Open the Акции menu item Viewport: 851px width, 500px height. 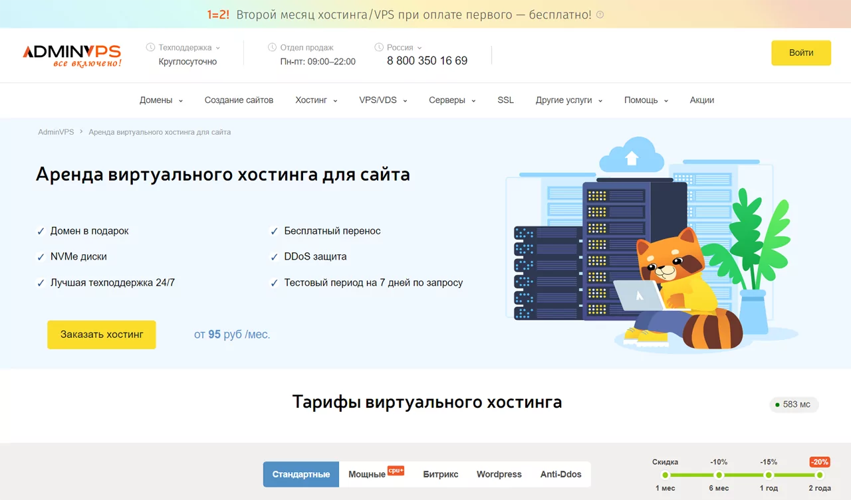coord(702,100)
